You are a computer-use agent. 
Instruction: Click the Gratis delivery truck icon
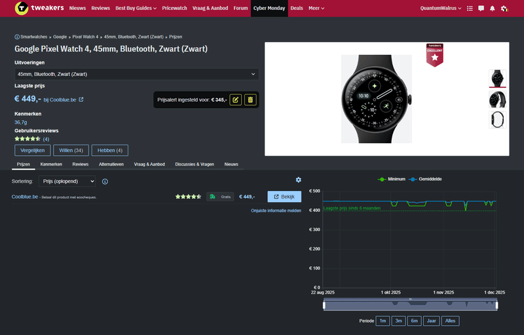[x=212, y=197]
